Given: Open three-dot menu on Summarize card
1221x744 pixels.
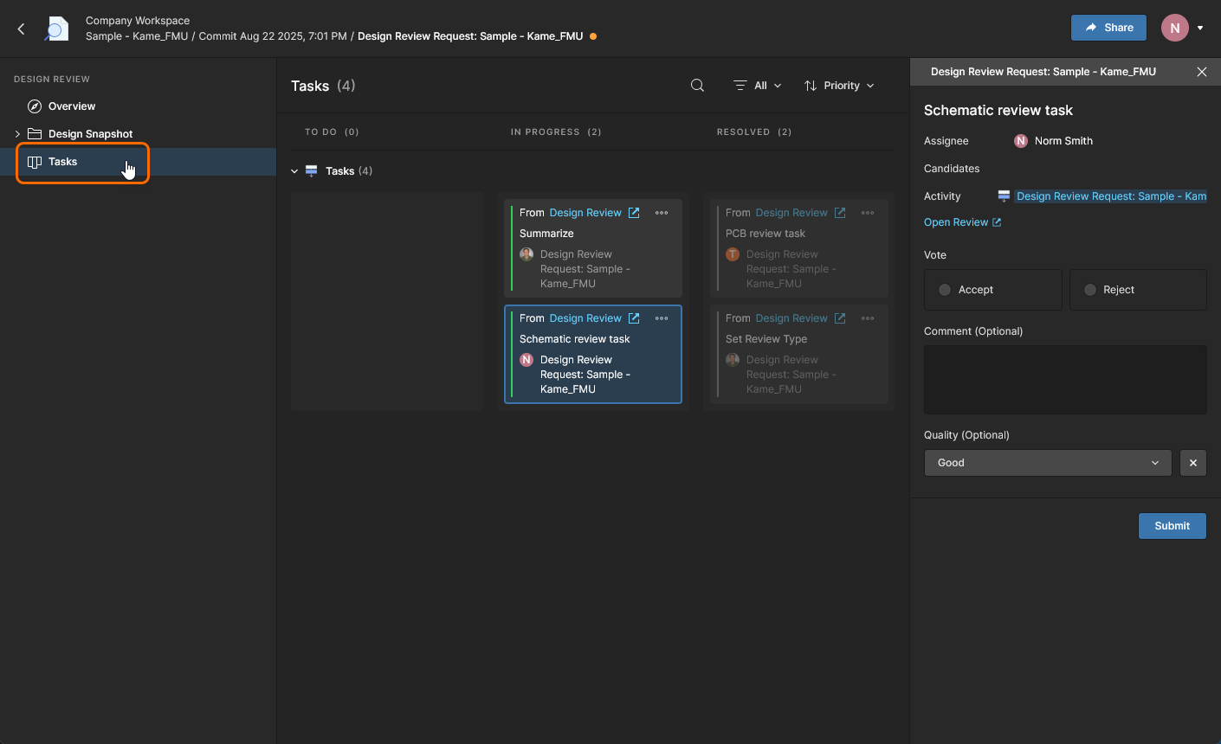Looking at the screenshot, I should click(662, 213).
